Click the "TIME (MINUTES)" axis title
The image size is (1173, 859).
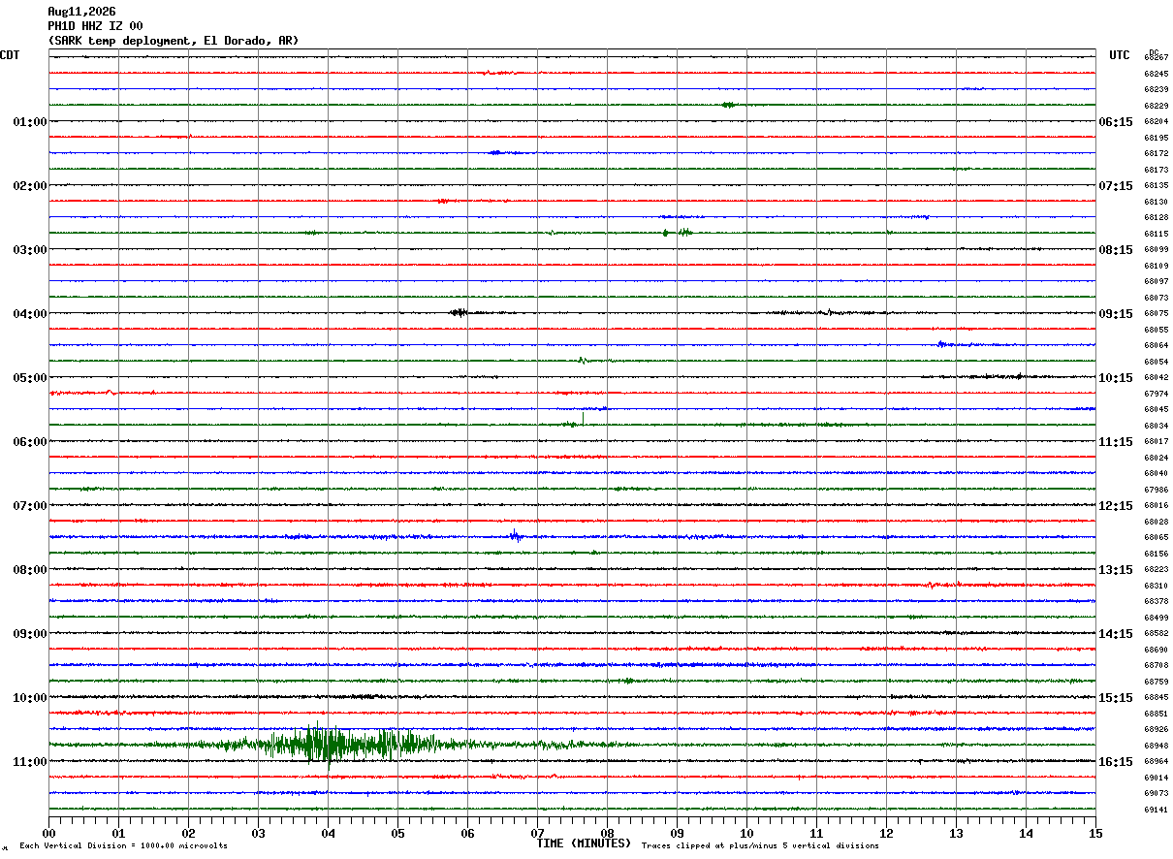(x=584, y=843)
